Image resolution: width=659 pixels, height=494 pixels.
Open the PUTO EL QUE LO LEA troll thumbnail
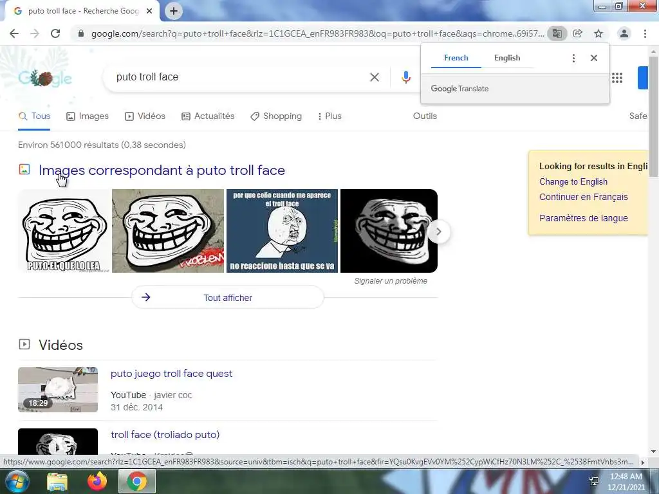[64, 231]
